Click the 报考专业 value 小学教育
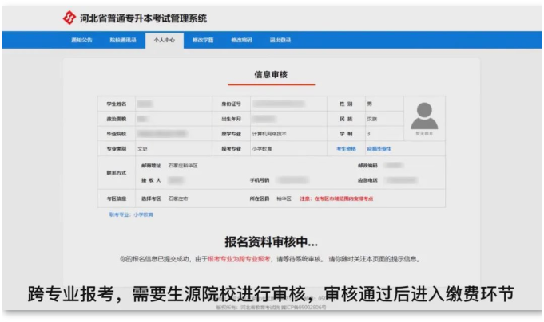 (x=262, y=148)
